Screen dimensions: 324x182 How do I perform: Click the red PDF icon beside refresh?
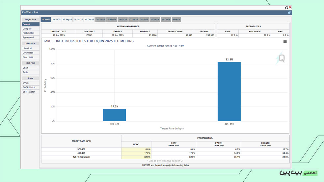pyautogui.click(x=290, y=8)
